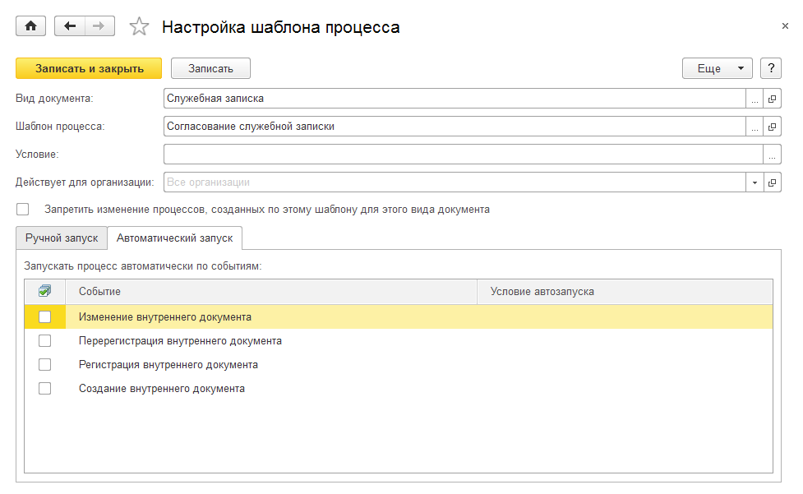Open selection list for Условие field
The width and height of the screenshot is (803, 494).
click(772, 155)
